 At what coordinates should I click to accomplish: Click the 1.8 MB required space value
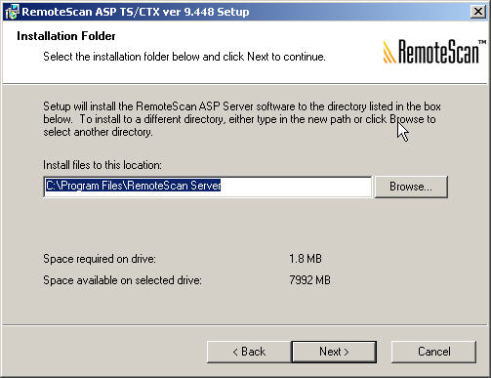tap(306, 259)
